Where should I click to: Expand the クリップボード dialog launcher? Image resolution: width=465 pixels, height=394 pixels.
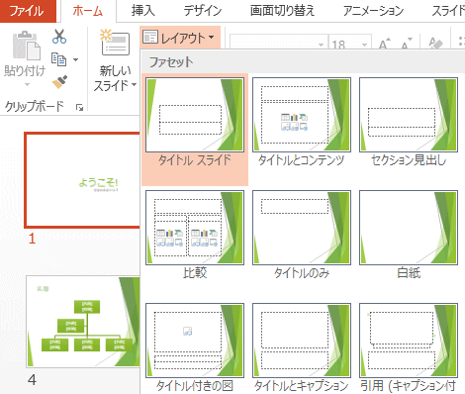[x=79, y=107]
